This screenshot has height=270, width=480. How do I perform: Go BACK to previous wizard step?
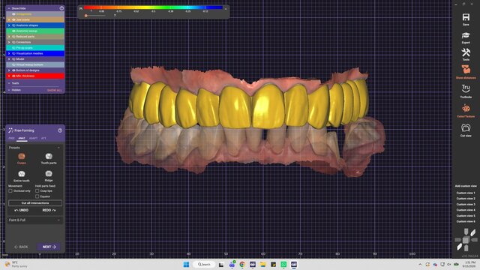click(21, 247)
